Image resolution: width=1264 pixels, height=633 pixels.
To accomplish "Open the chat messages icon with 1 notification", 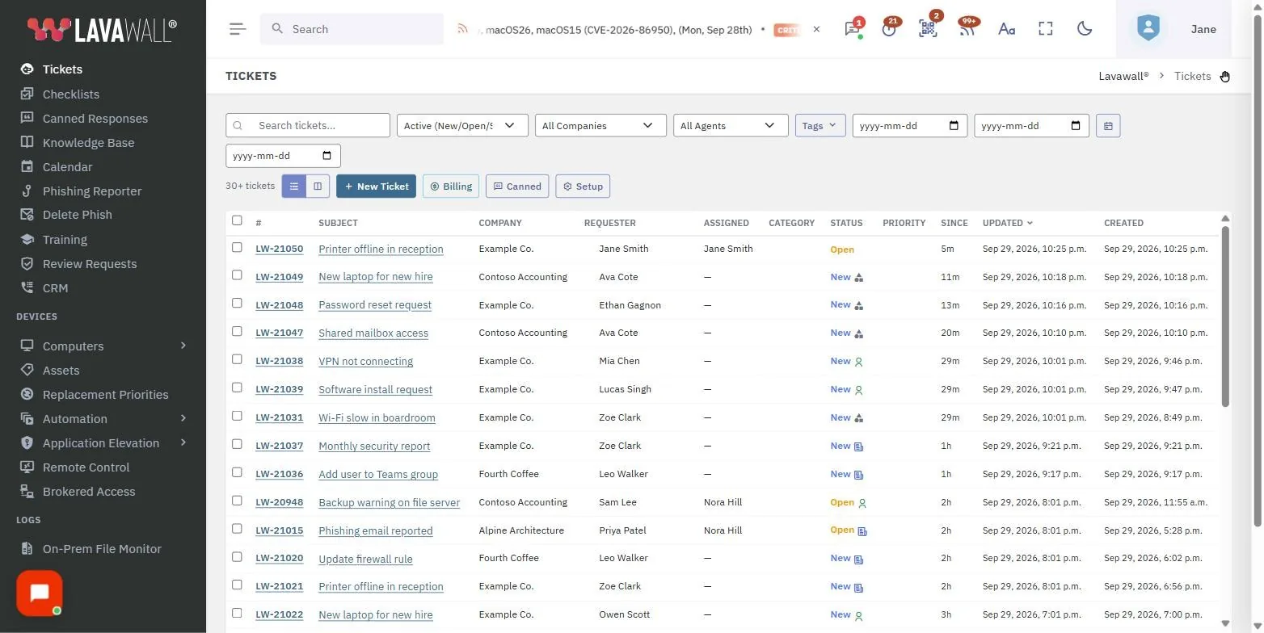I will 852,29.
